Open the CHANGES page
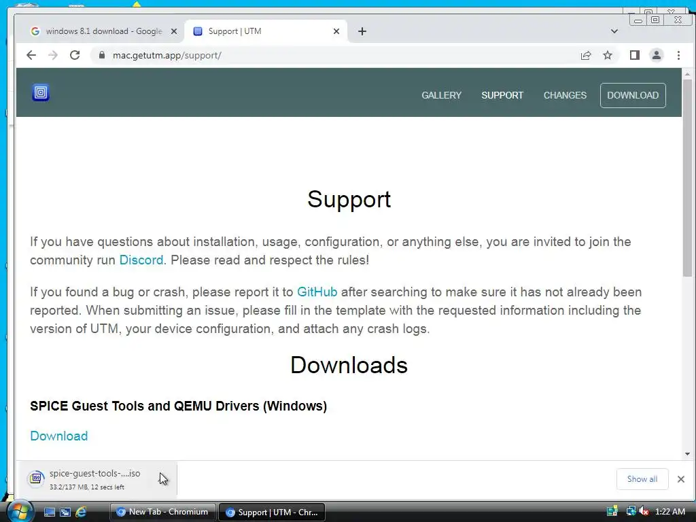696x522 pixels. (x=565, y=95)
